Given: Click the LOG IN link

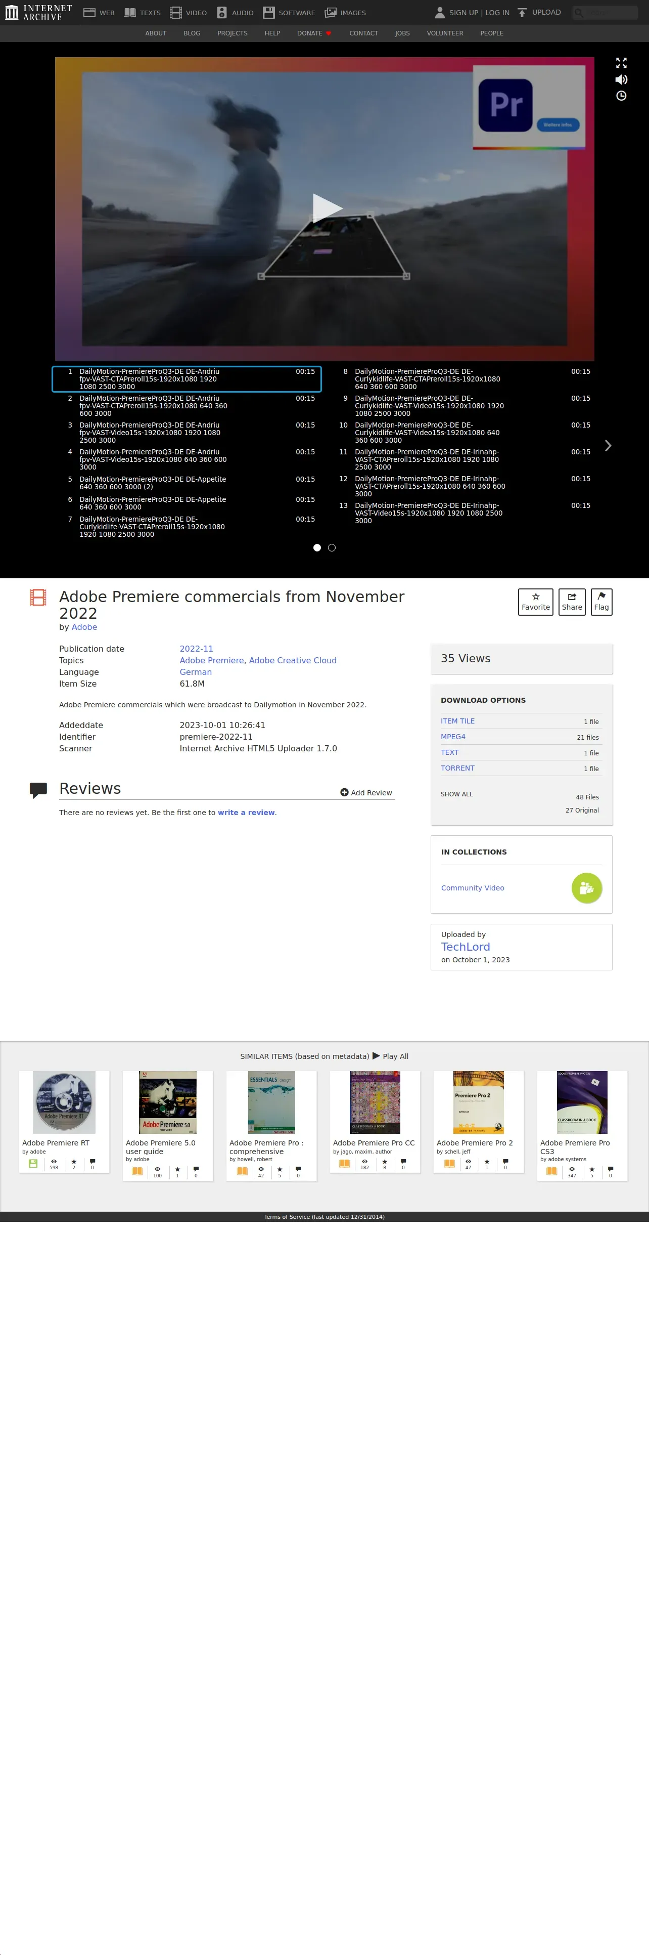Looking at the screenshot, I should (497, 13).
